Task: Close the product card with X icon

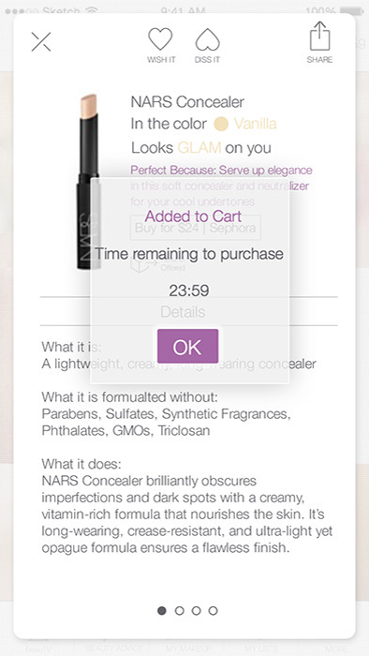Action: point(41,42)
